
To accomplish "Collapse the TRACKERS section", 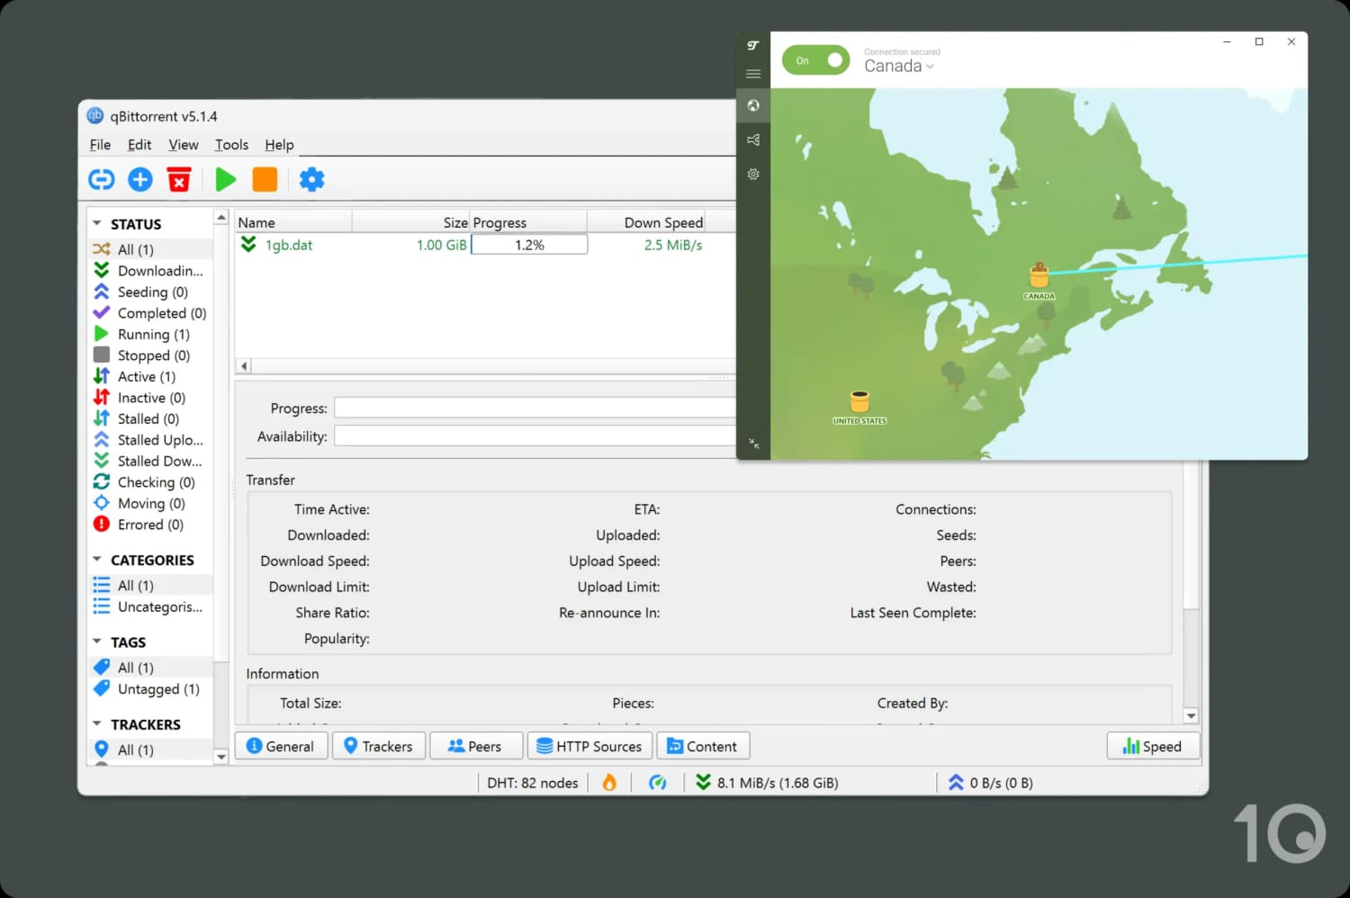I will tap(98, 723).
